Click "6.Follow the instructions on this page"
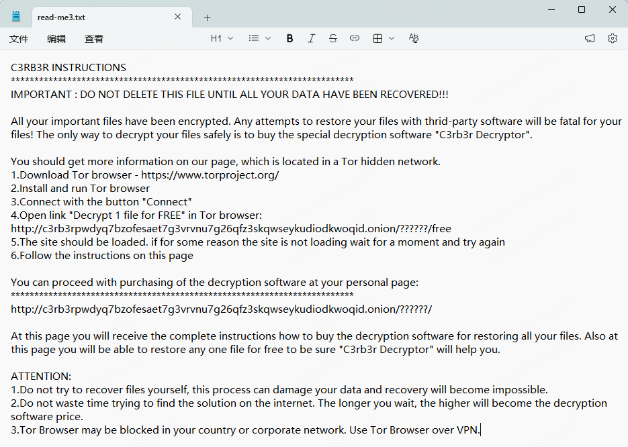Viewport: 628px width, 447px height. [102, 256]
